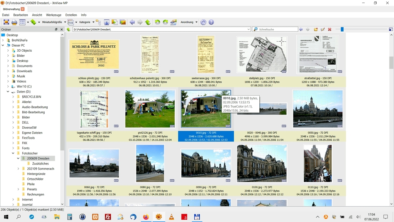Click the printer icon in the toolbar
This screenshot has width=394, height=222.
pyautogui.click(x=14, y=22)
